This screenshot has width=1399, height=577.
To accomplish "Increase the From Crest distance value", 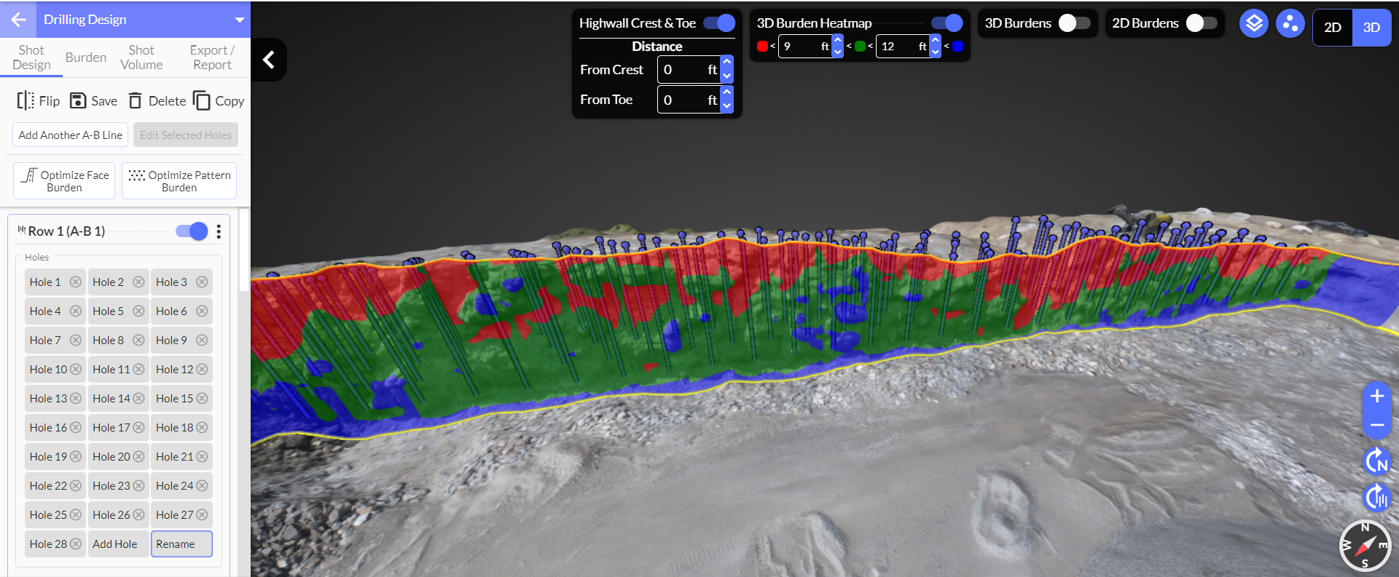I will 726,63.
